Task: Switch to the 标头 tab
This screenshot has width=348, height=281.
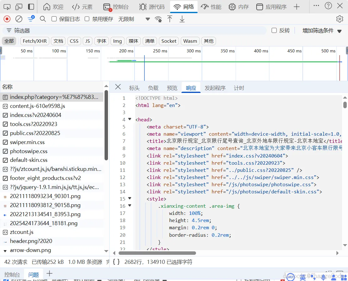Action: coord(134,88)
